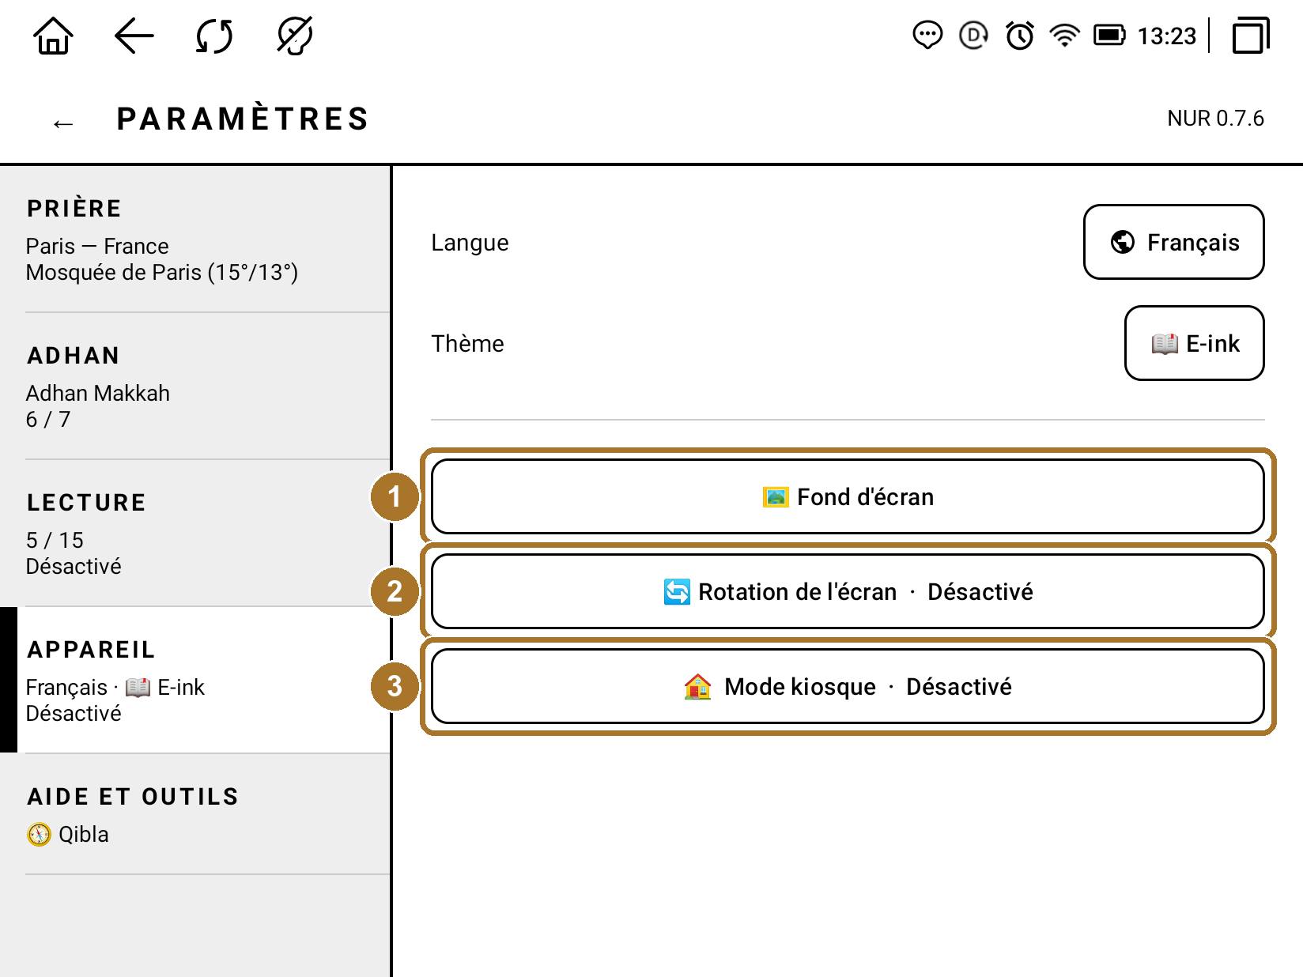Tap the circled D status icon
1303x977 pixels.
pos(973,36)
